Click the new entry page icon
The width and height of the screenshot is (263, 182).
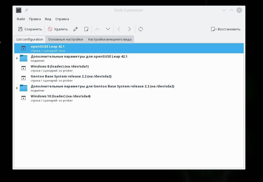86,29
